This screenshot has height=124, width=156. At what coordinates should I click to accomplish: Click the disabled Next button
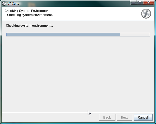(125, 117)
